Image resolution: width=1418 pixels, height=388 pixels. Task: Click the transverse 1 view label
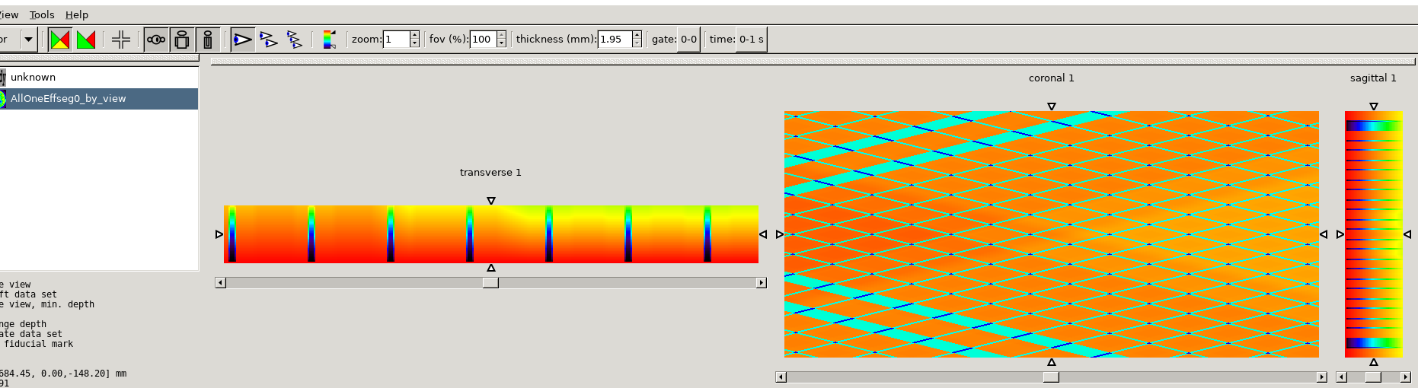490,173
